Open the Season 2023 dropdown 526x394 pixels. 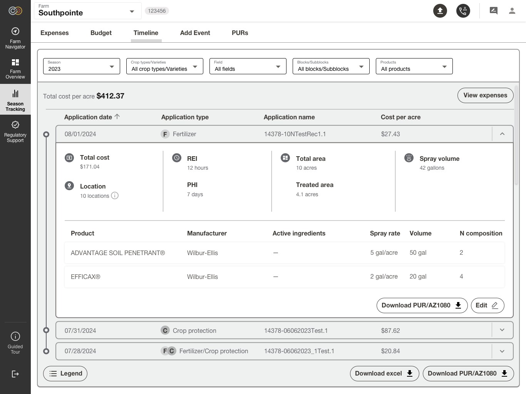point(82,66)
